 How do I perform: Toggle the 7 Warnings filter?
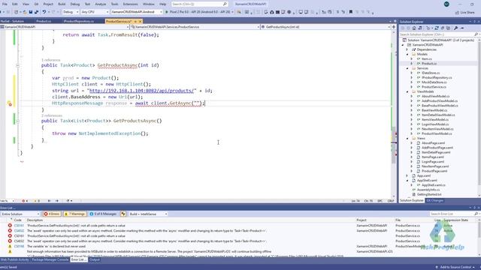[74, 214]
